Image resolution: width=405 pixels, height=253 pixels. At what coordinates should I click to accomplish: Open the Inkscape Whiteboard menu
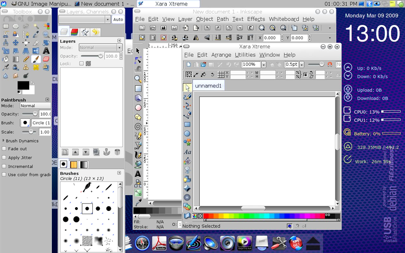pyautogui.click(x=284, y=19)
